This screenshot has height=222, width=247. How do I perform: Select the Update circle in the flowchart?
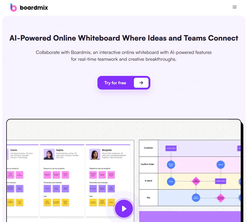click(x=221, y=165)
